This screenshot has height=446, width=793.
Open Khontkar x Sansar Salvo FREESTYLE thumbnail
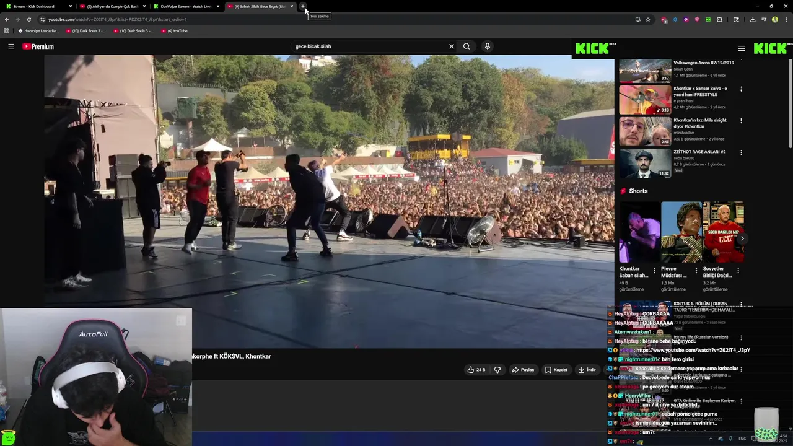click(645, 100)
